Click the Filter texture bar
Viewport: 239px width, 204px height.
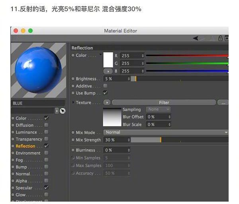164,103
